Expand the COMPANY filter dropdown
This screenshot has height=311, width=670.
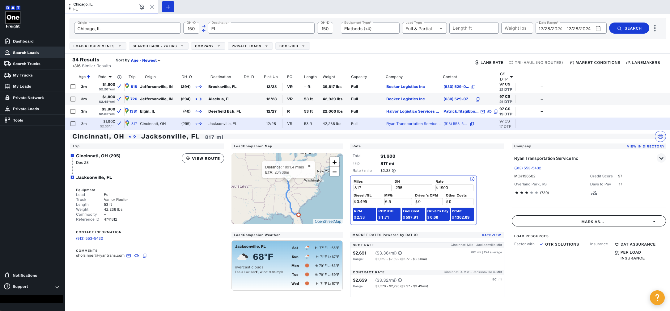[208, 46]
